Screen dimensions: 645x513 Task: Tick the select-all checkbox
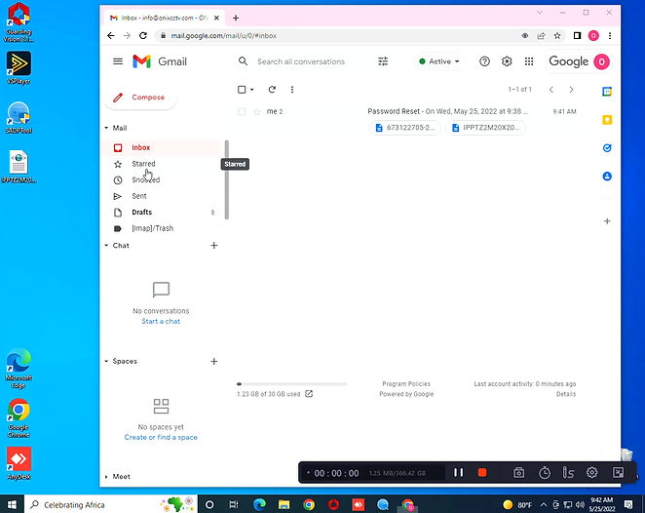[x=242, y=90]
